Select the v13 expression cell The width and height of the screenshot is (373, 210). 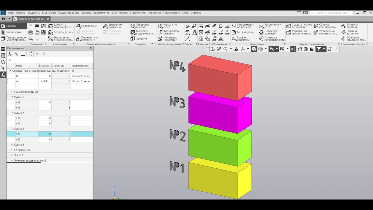click(45, 108)
